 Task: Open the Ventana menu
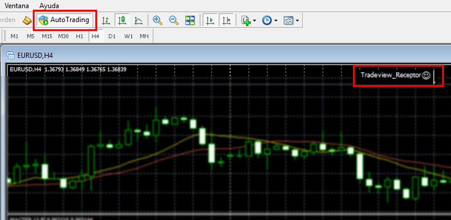pos(17,5)
